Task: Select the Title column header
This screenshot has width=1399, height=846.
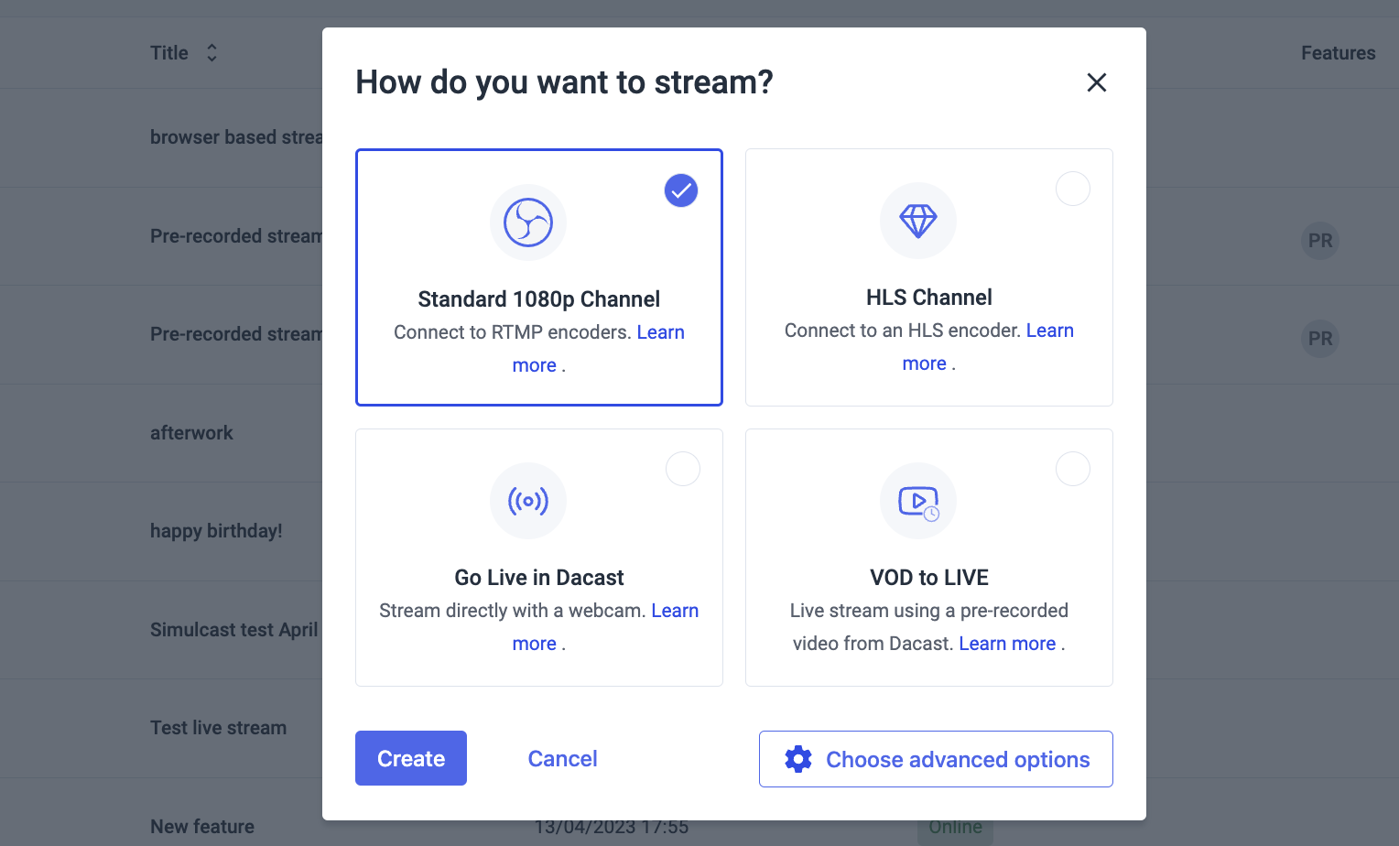Action: tap(168, 52)
